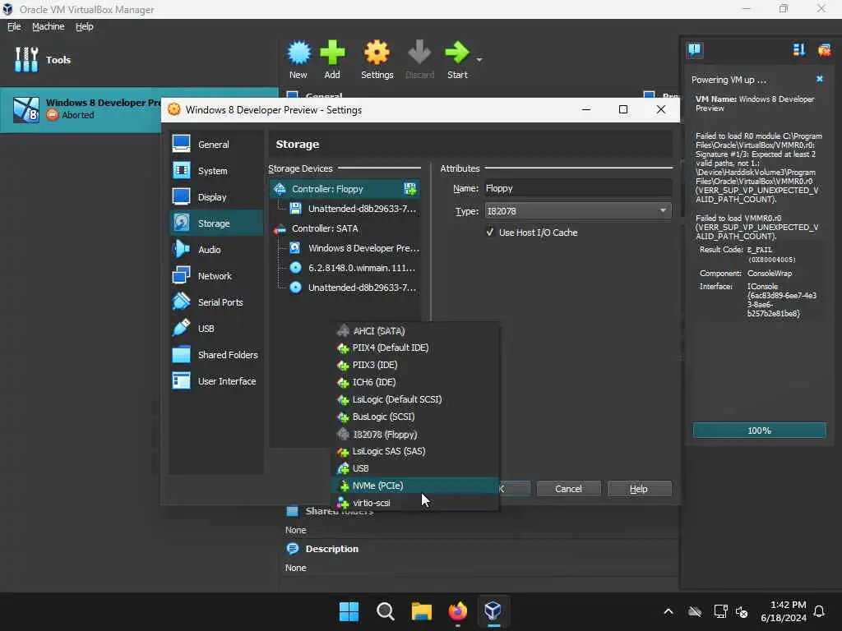Open the USB settings category
The width and height of the screenshot is (842, 631).
click(x=216, y=329)
